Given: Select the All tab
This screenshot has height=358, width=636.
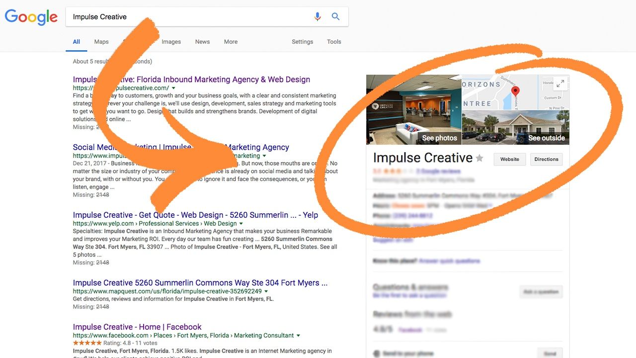Looking at the screenshot, I should [x=77, y=42].
